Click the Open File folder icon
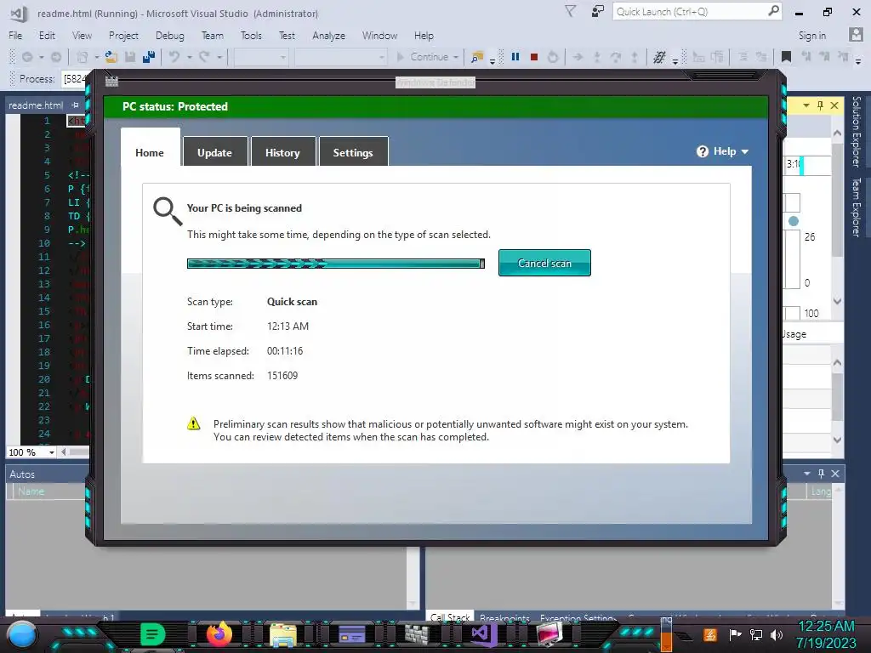 (111, 57)
